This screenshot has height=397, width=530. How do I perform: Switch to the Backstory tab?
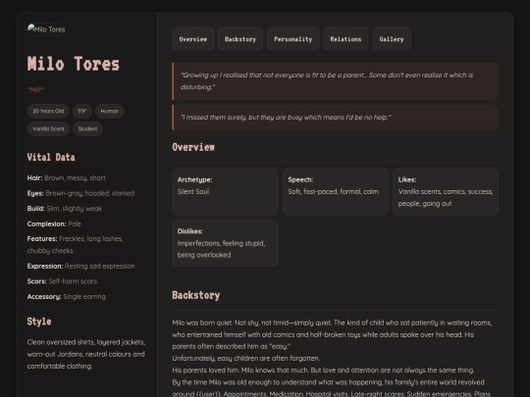point(240,39)
